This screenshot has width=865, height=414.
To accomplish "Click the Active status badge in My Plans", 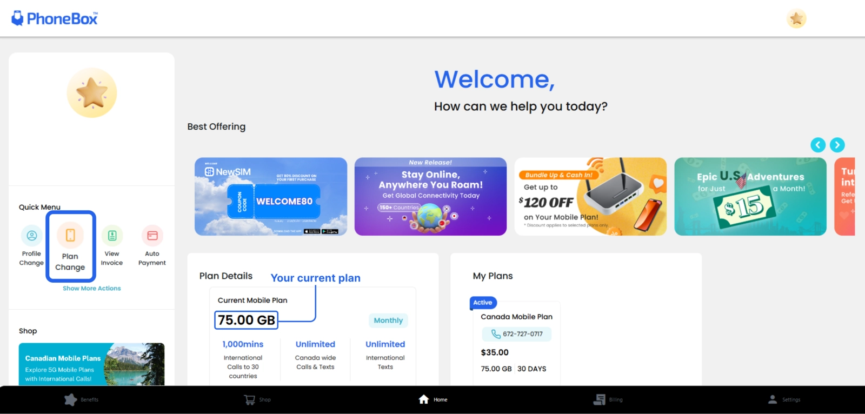I will [483, 303].
